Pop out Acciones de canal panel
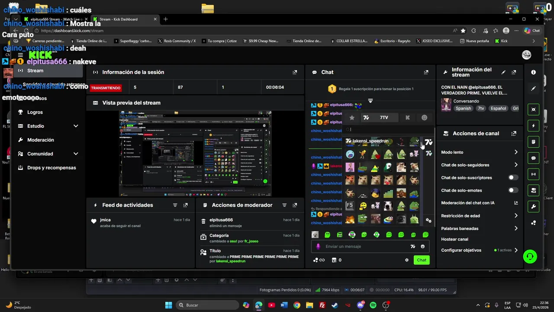The width and height of the screenshot is (554, 312). tap(514, 133)
